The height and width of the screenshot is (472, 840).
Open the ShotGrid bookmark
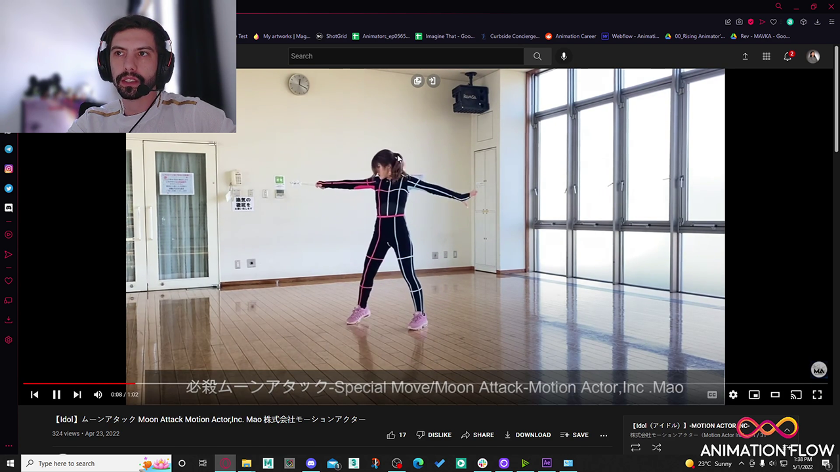pos(331,37)
